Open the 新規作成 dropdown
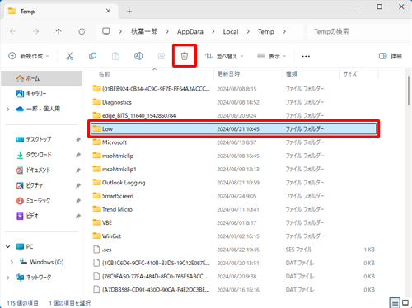 point(29,56)
